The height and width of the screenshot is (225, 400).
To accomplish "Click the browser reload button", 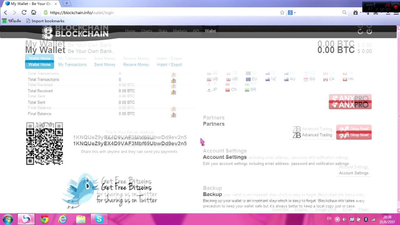I will point(24,12).
